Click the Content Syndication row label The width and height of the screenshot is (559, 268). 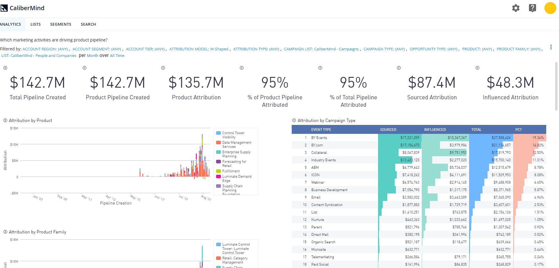tap(327, 205)
